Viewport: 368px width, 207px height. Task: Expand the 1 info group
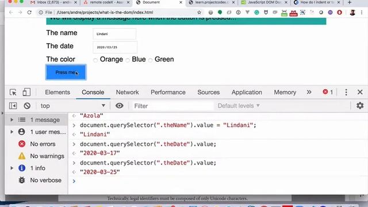(x=11, y=168)
